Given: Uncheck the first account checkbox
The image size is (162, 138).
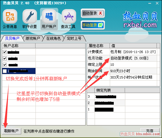Looking at the screenshot, I should [x=5, y=52].
